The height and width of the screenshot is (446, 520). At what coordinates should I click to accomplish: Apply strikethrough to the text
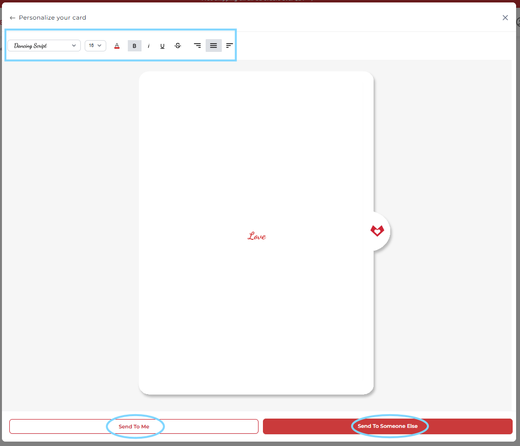click(x=178, y=46)
